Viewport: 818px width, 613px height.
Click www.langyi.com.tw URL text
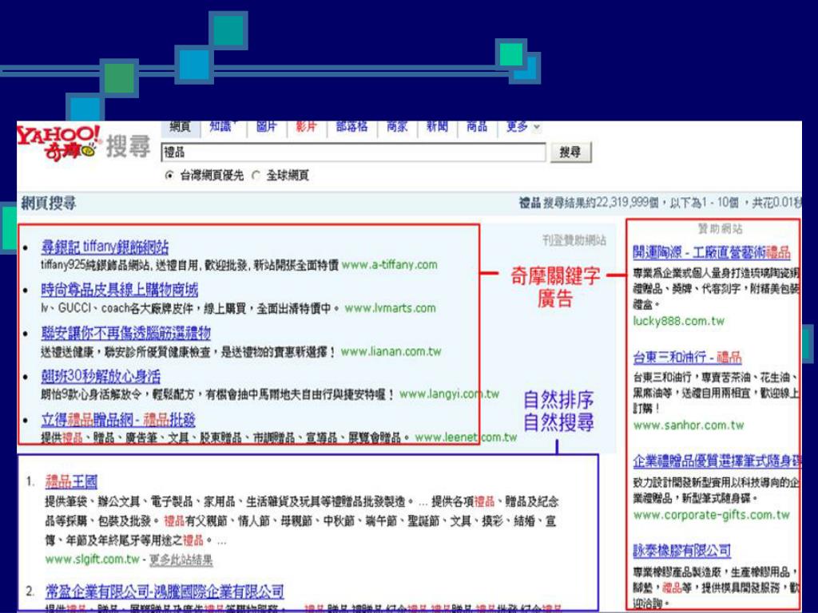coord(450,394)
